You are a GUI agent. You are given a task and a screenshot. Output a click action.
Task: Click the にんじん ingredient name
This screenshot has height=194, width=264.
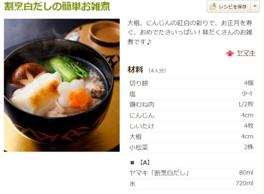[x=142, y=116]
